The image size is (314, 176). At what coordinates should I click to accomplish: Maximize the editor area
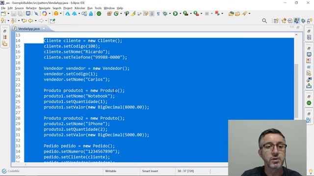[298, 27]
